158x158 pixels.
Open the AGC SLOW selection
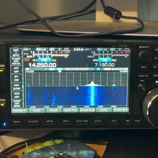pos(16,87)
